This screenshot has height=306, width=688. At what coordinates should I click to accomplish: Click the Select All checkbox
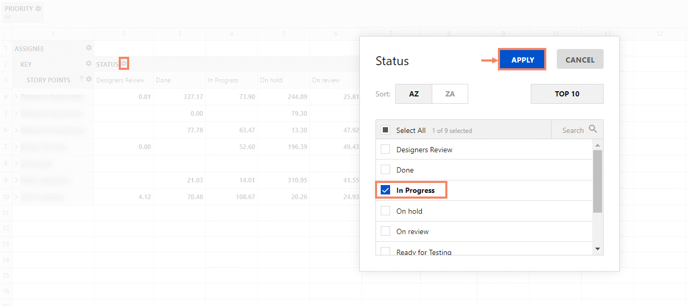(385, 130)
